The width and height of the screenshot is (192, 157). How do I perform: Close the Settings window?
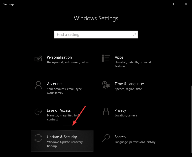point(186,4)
